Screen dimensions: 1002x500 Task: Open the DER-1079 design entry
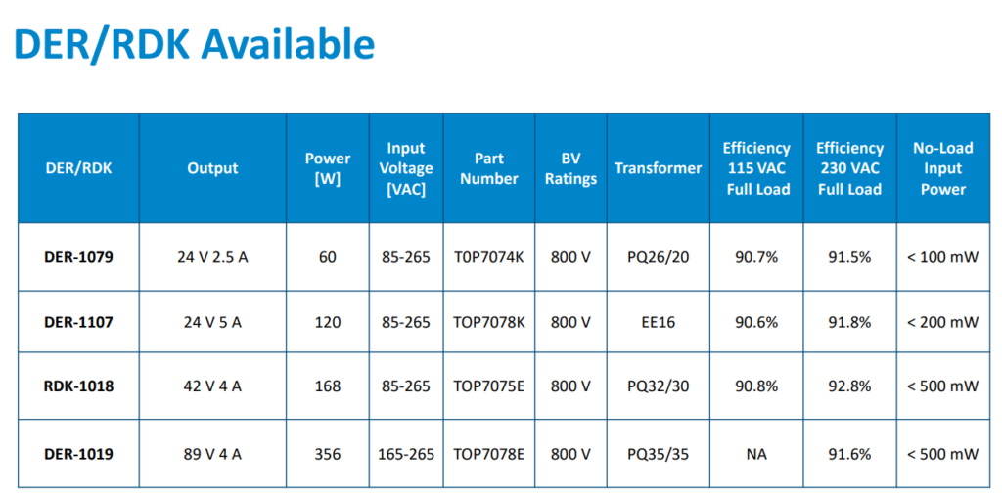coord(78,258)
